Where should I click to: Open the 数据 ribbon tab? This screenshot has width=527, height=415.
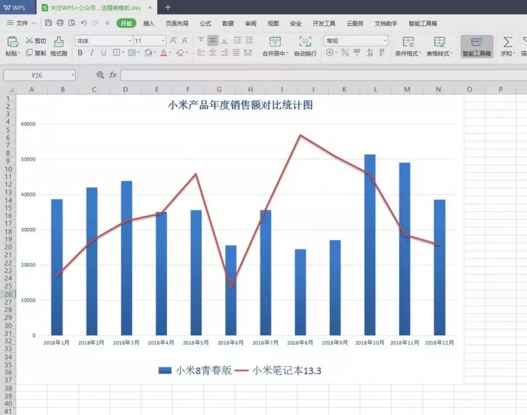click(x=228, y=23)
